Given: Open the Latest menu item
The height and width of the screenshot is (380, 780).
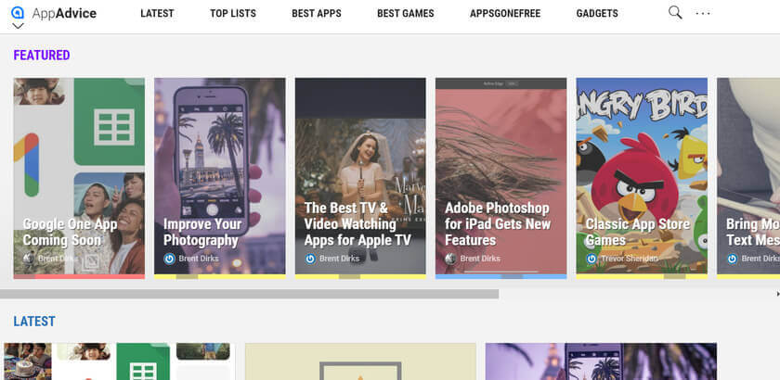Looking at the screenshot, I should point(157,13).
